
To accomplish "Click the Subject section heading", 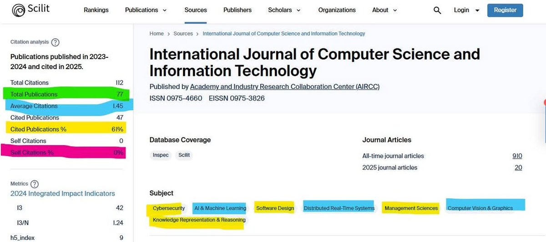I will click(162, 193).
